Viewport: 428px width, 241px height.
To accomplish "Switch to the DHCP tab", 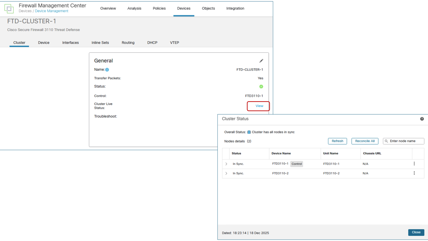I will (152, 43).
